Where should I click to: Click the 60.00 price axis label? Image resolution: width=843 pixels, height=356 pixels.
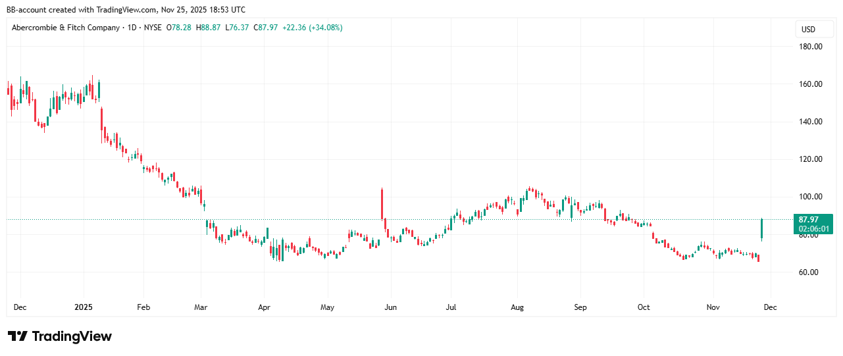[810, 272]
